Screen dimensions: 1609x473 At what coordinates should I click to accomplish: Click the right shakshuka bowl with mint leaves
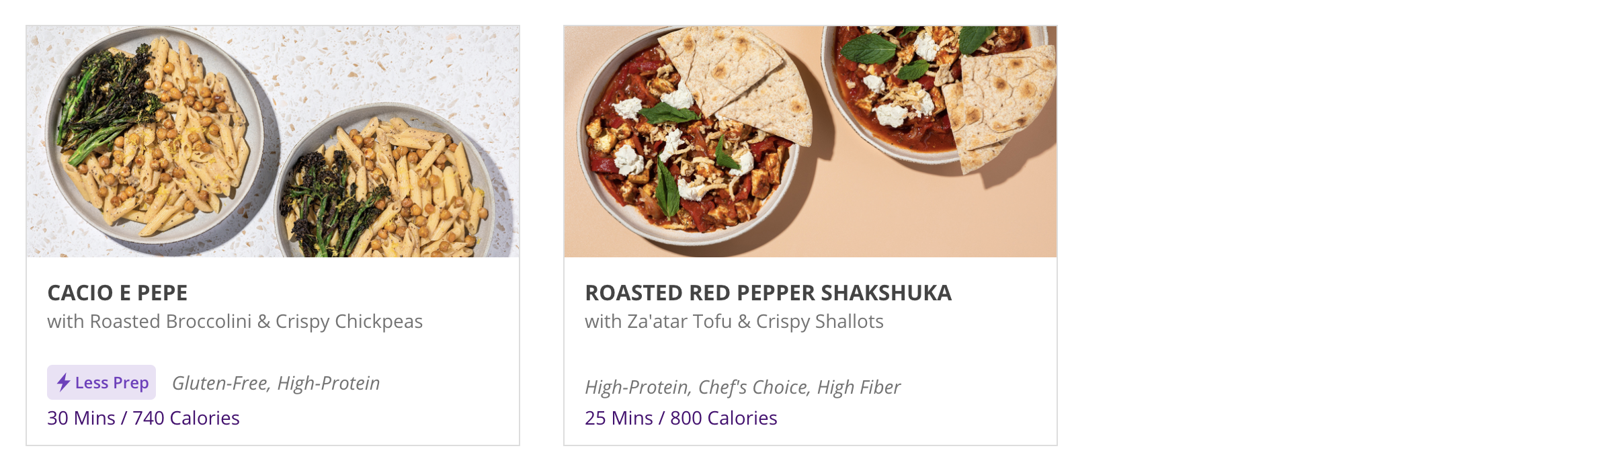pyautogui.click(x=938, y=94)
